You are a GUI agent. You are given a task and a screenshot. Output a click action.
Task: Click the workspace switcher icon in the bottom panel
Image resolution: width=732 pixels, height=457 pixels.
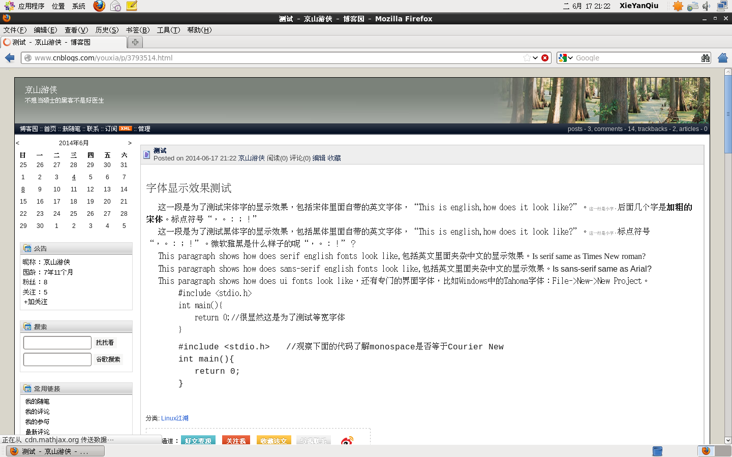tap(657, 451)
